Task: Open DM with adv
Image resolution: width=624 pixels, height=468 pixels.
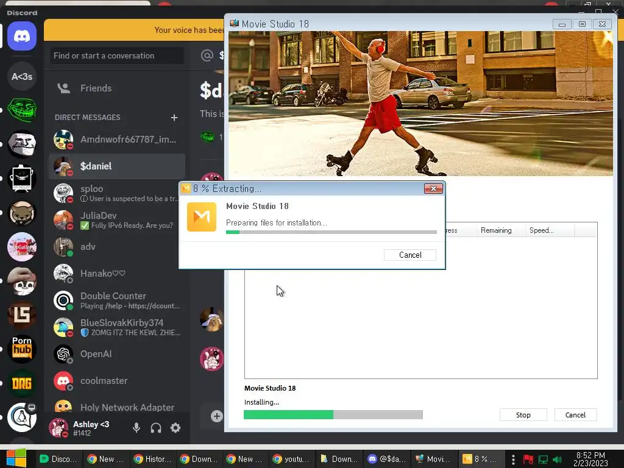Action: [x=117, y=247]
